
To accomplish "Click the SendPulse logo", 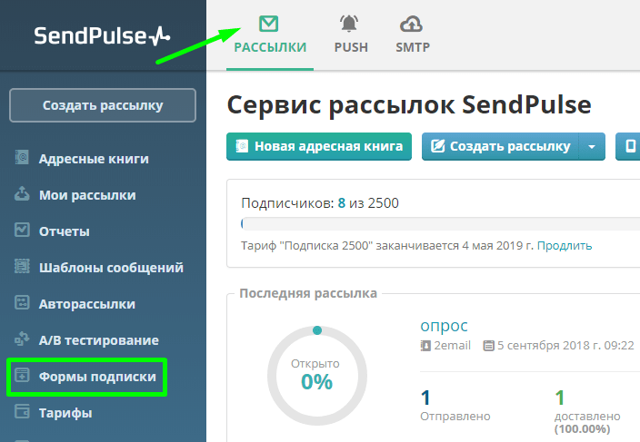I will click(x=102, y=35).
